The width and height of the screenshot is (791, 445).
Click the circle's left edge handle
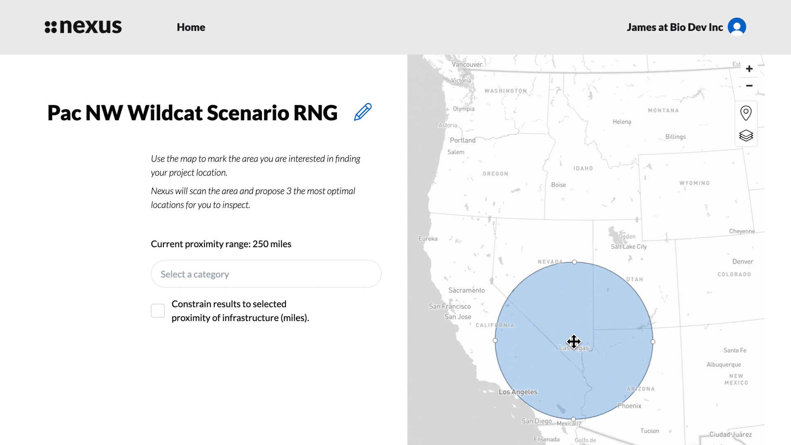pos(495,340)
